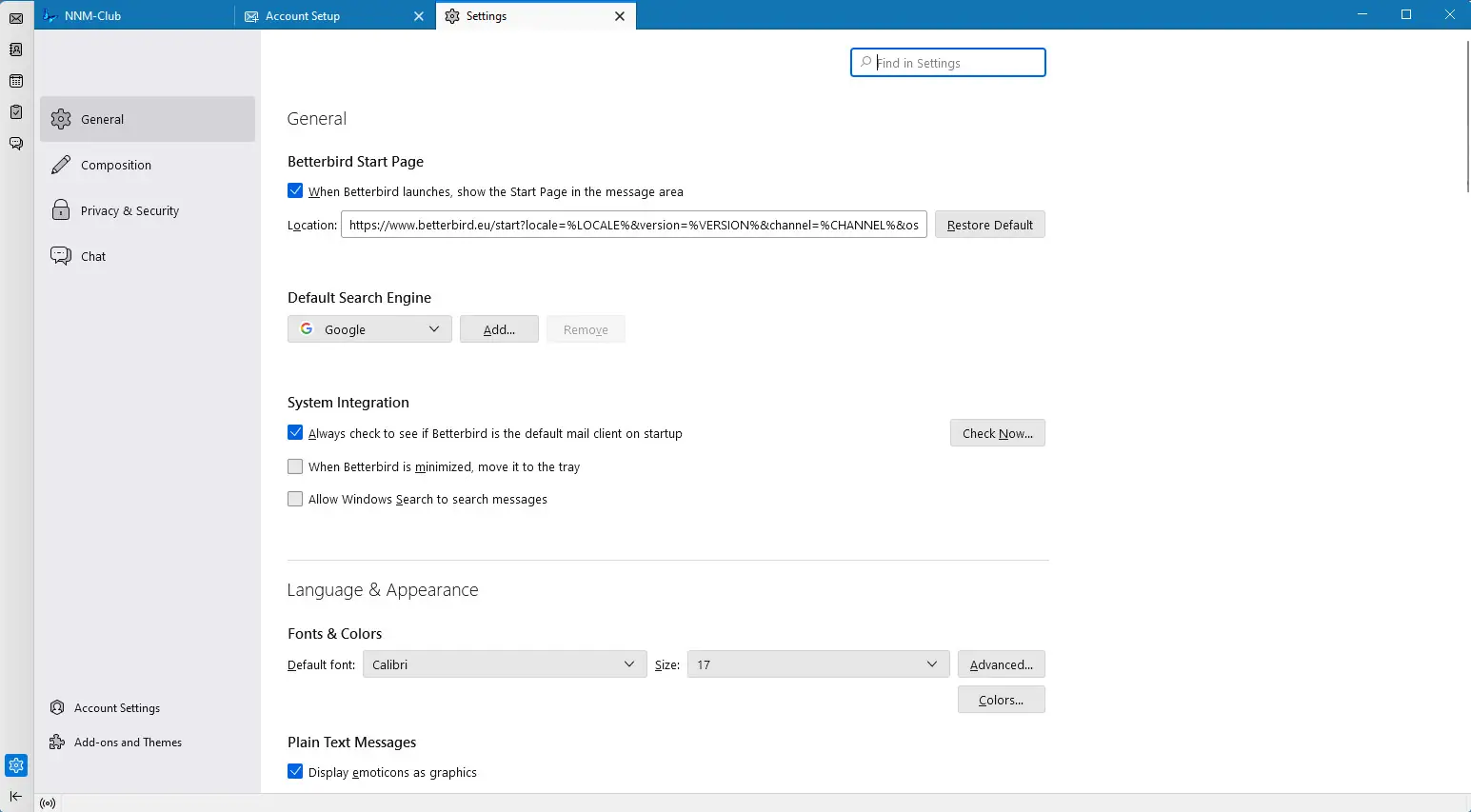Click the Settings gear in spaces toolbar
The width and height of the screenshot is (1471, 812).
(16, 765)
